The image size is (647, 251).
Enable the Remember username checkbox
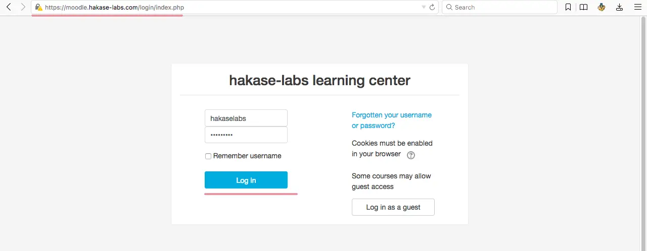pyautogui.click(x=208, y=156)
